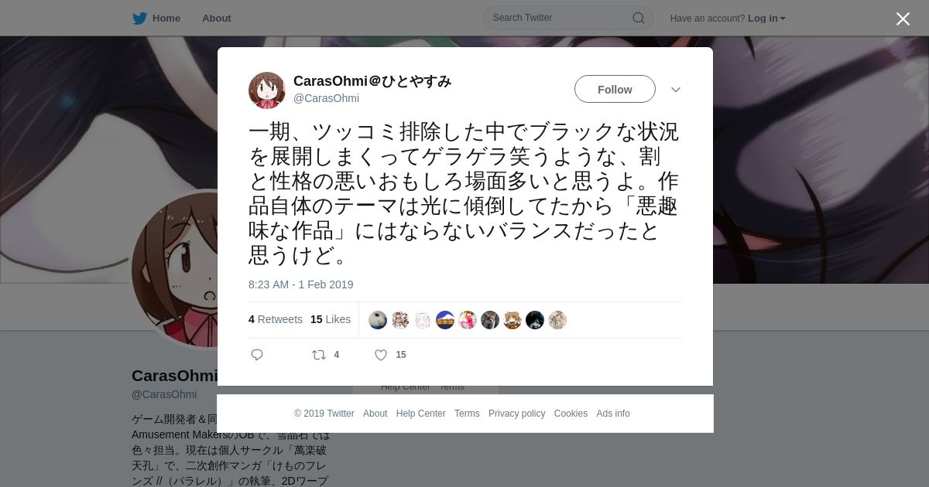Open the Log in dropdown

point(766,19)
